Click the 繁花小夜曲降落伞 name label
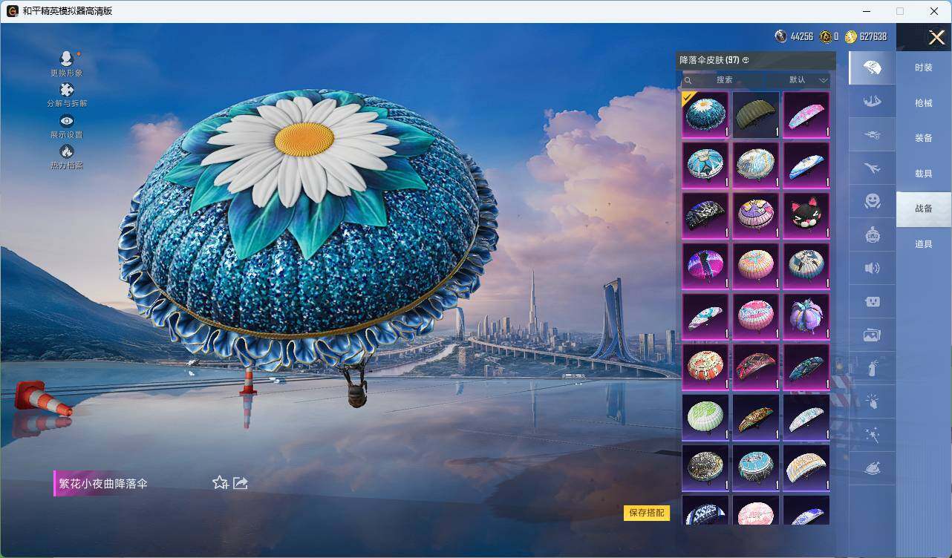 [103, 484]
